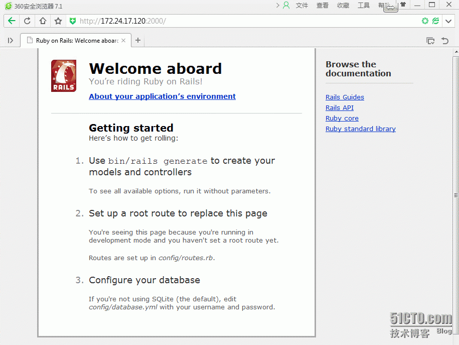Restore closed tab with undo icon
The image size is (459, 345).
(445, 41)
